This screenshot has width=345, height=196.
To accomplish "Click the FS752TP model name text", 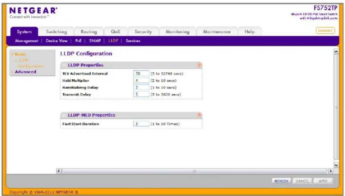I will pos(325,8).
